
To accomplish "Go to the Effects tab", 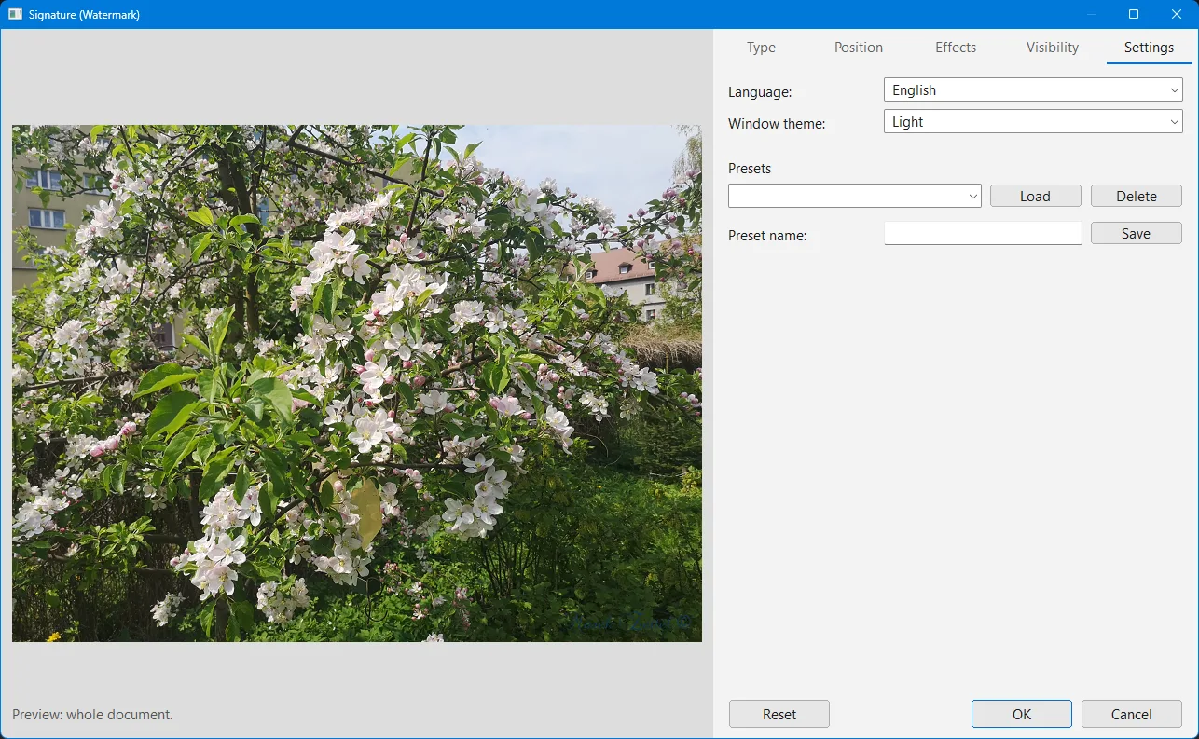I will pyautogui.click(x=956, y=48).
